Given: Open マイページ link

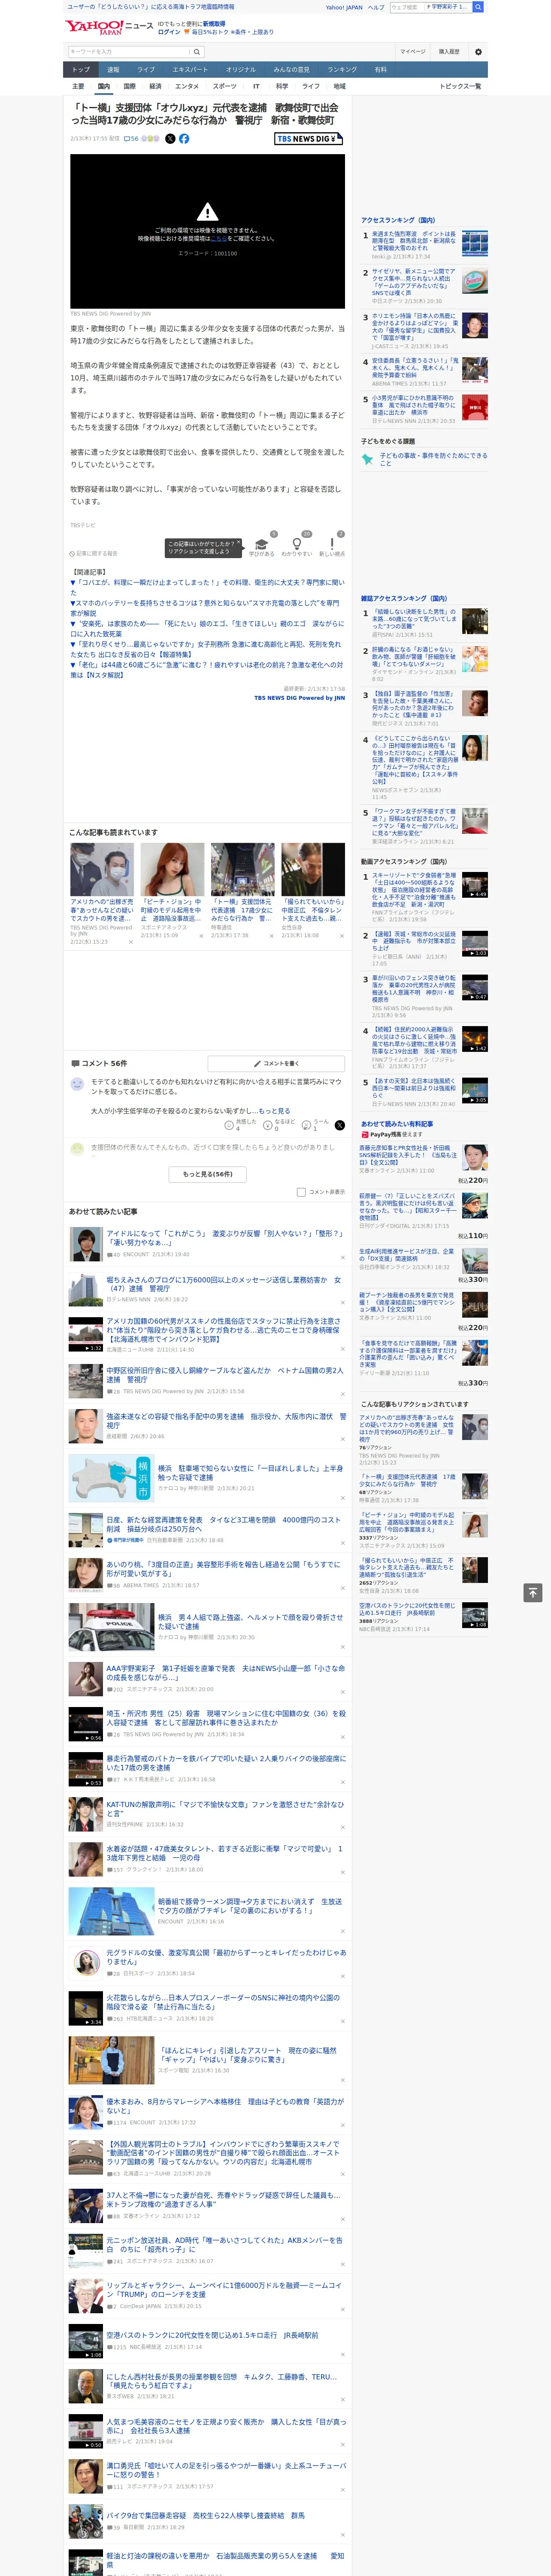Looking at the screenshot, I should pyautogui.click(x=412, y=52).
